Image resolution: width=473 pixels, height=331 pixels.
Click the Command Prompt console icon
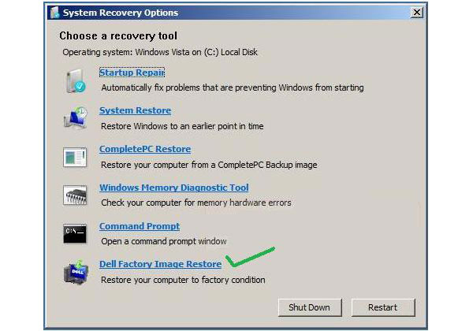[x=75, y=233]
